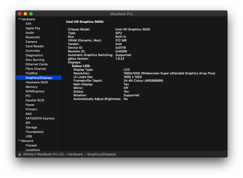Viewport: 243px width, 178px height.
Task: Click the Type value GPU
Action: click(x=119, y=33)
